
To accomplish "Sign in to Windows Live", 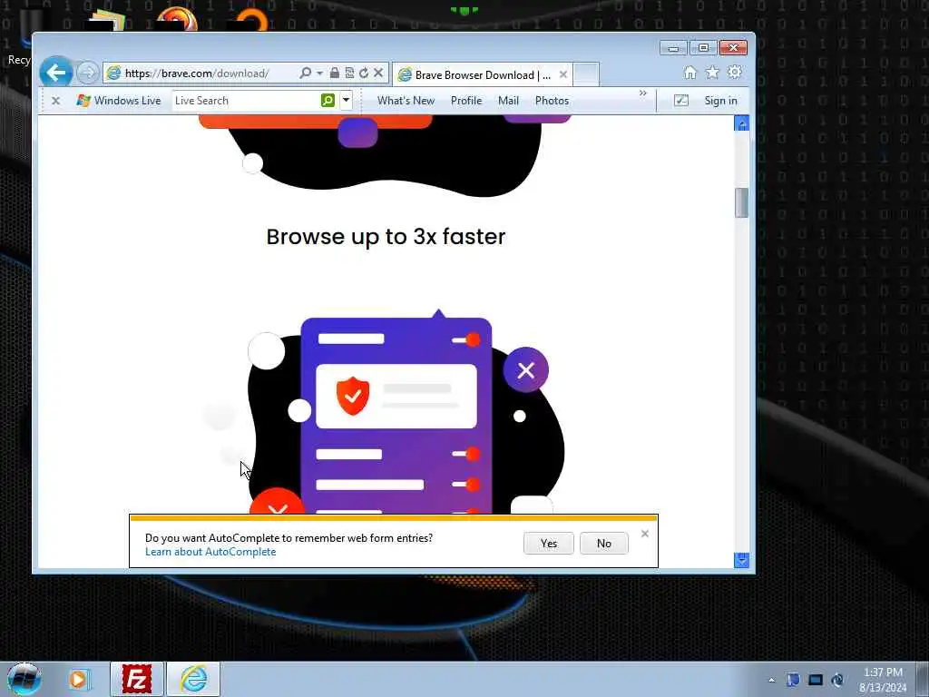I will pos(720,101).
